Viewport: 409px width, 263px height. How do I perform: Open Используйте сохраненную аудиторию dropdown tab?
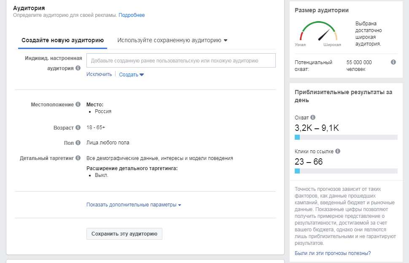coord(172,40)
